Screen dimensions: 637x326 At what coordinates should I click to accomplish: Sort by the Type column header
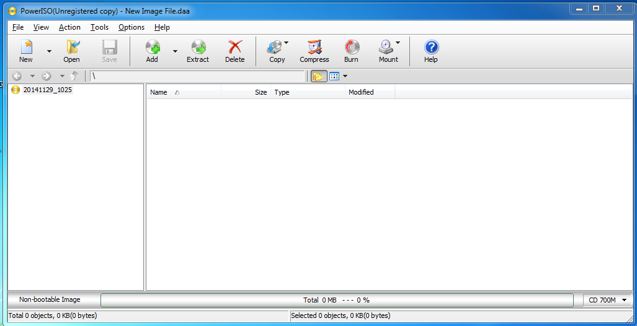308,92
